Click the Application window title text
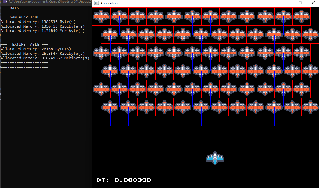 [x=109, y=3]
